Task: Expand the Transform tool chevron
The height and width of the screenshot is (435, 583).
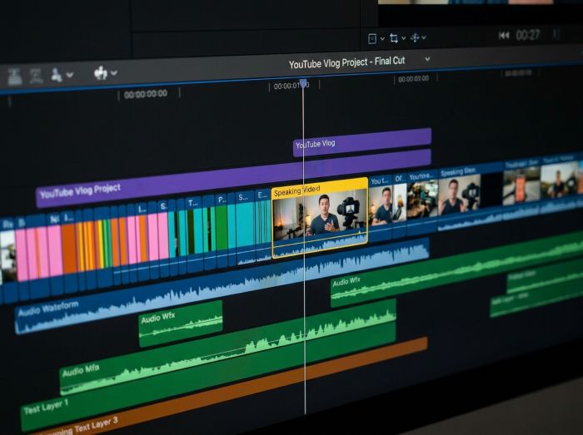Action: pos(424,37)
